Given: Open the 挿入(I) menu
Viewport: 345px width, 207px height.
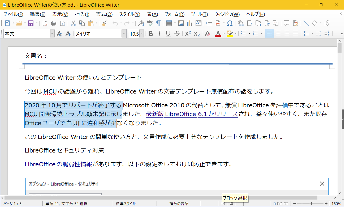Looking at the screenshot, I should click(82, 14).
